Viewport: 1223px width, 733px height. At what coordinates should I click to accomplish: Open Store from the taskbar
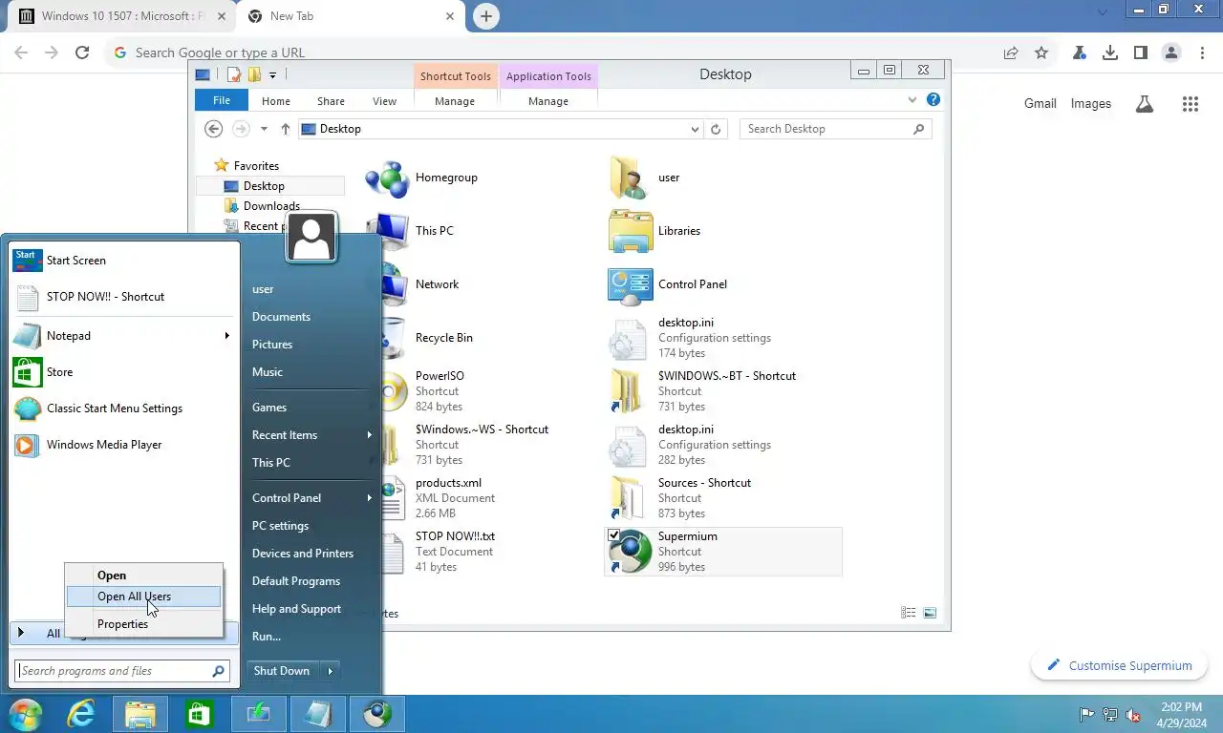[x=199, y=714]
